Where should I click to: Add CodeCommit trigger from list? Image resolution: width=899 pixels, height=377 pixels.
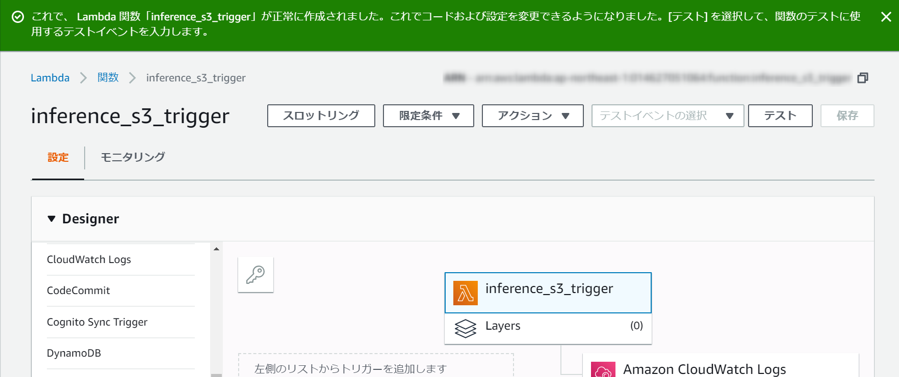point(121,291)
